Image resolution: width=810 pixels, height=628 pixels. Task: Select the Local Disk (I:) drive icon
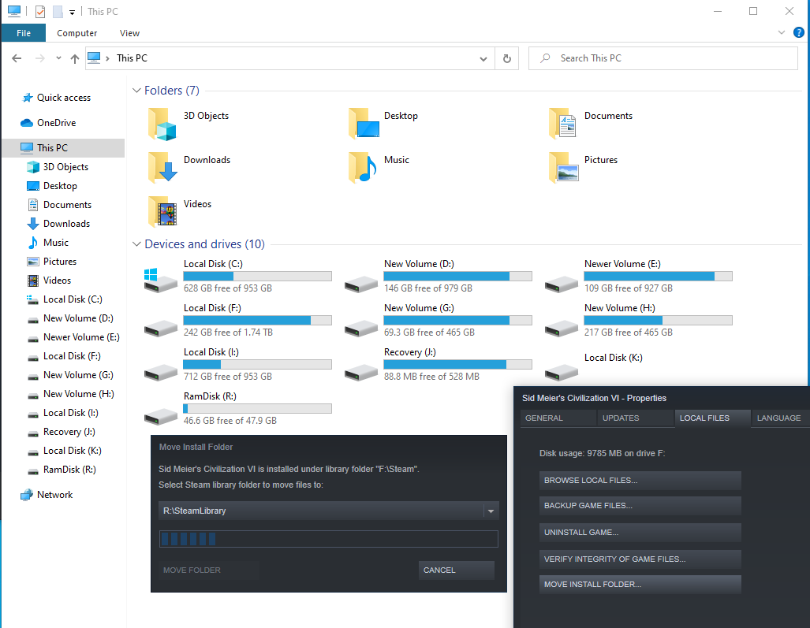click(x=161, y=372)
